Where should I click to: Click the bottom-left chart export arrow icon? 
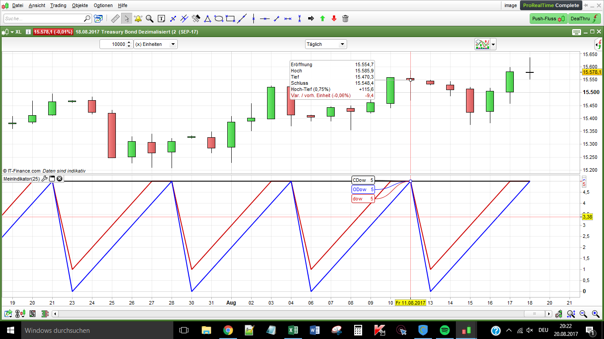point(8,314)
